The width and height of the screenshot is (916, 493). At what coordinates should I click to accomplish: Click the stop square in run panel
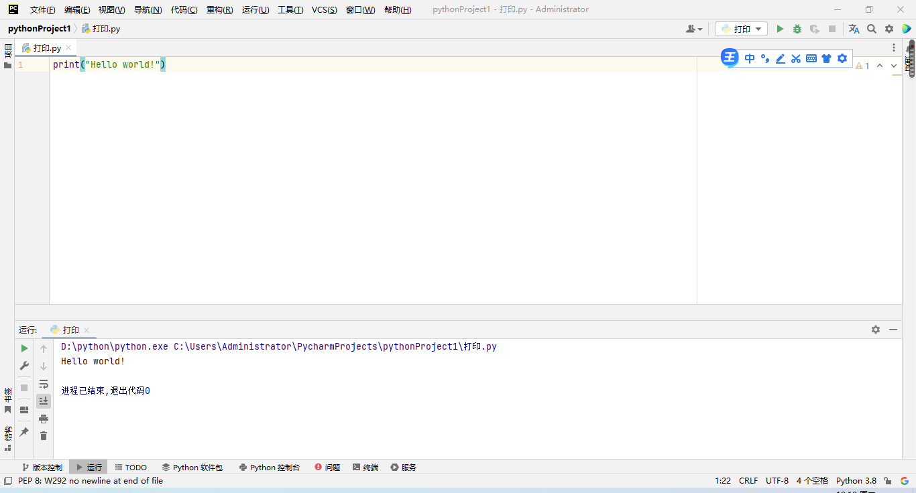(24, 388)
